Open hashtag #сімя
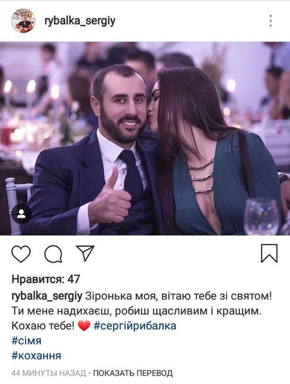290x384 pixels. coord(27,341)
